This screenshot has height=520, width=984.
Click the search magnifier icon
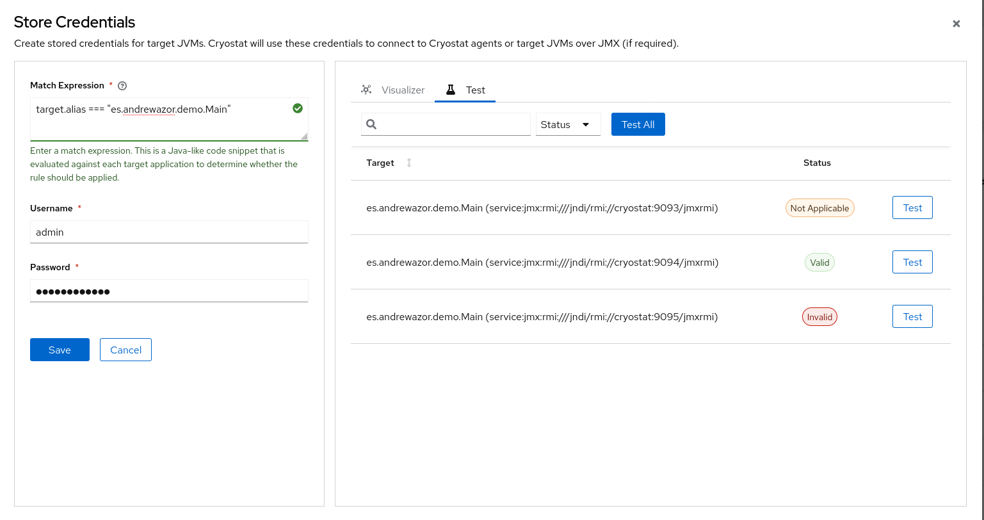[371, 124]
